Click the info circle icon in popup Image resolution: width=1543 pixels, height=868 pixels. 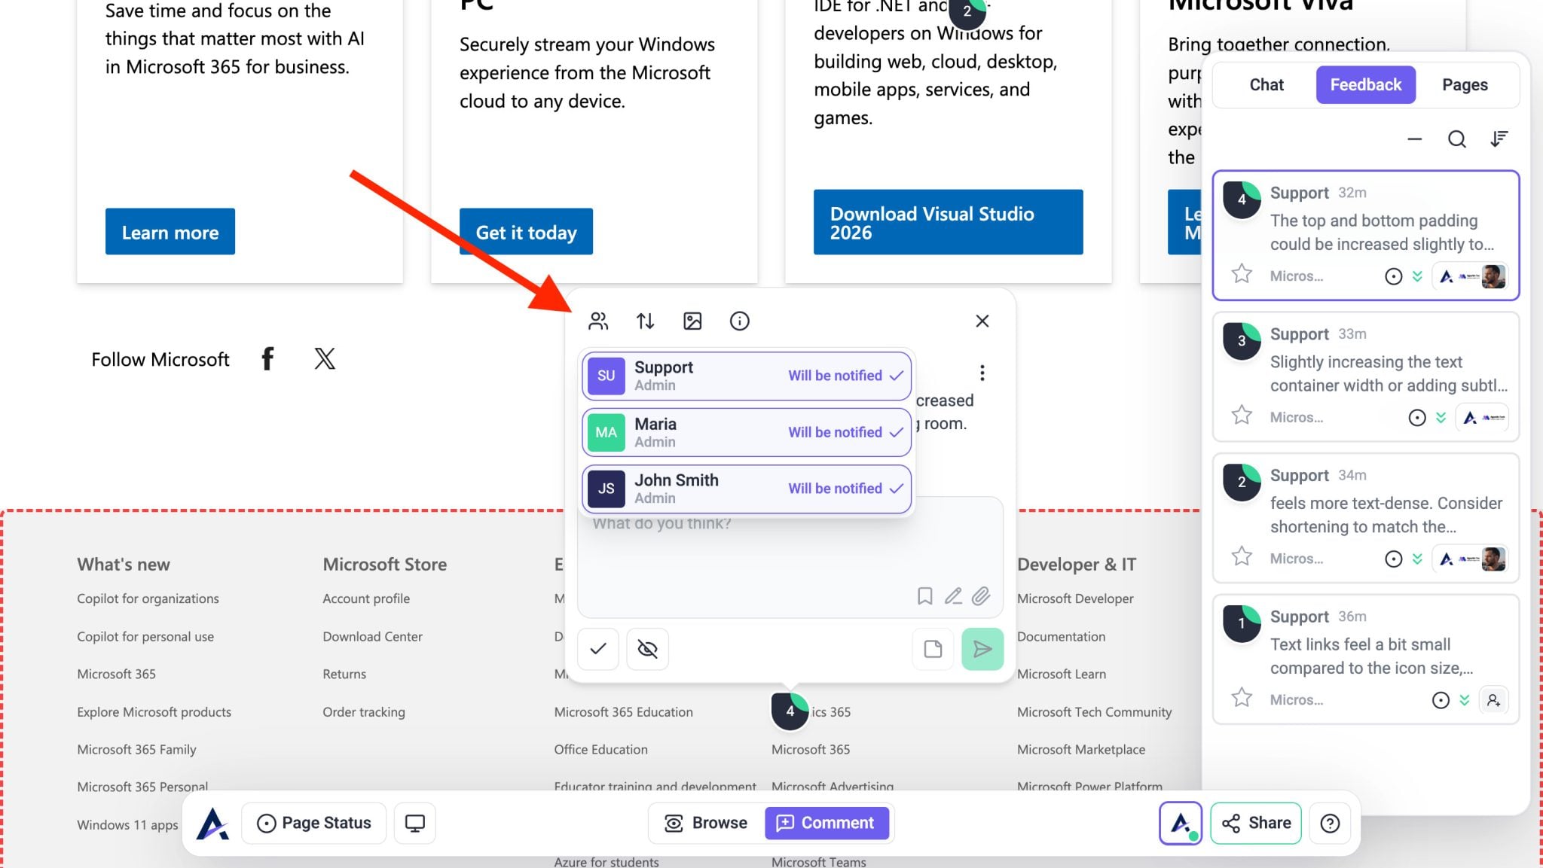pyautogui.click(x=739, y=321)
